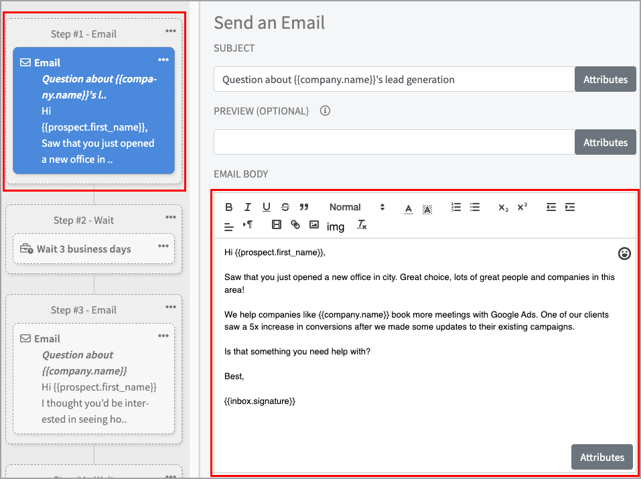Image resolution: width=641 pixels, height=479 pixels.
Task: Open the emoji picker in email body
Action: [624, 253]
